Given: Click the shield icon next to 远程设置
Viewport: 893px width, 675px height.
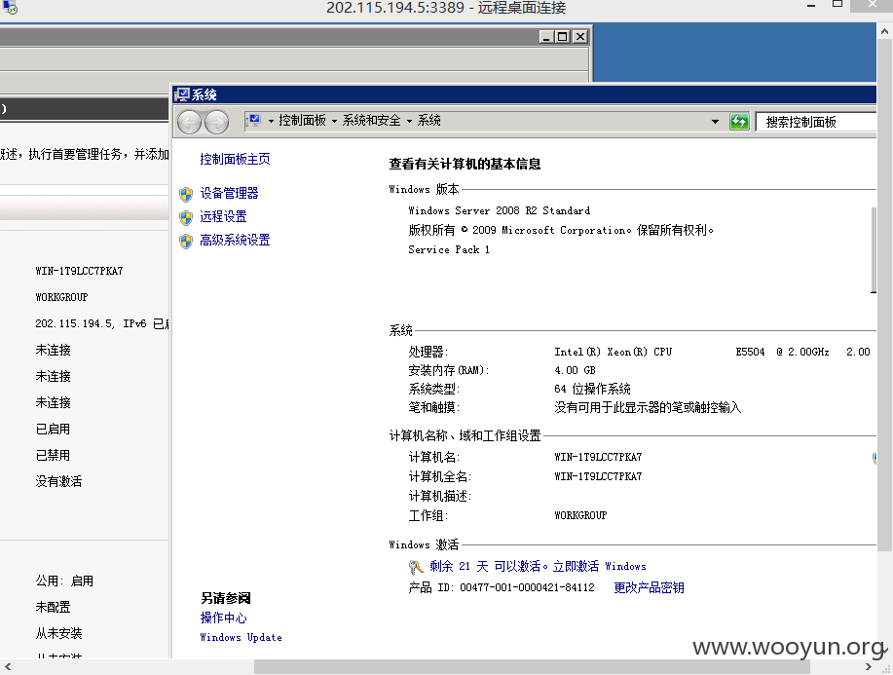Looking at the screenshot, I should 186,217.
